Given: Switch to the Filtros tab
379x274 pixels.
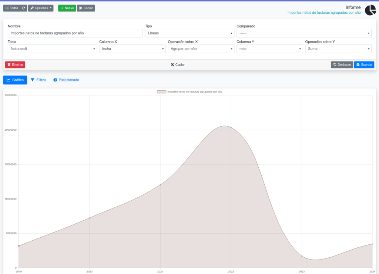Looking at the screenshot, I should [38, 80].
